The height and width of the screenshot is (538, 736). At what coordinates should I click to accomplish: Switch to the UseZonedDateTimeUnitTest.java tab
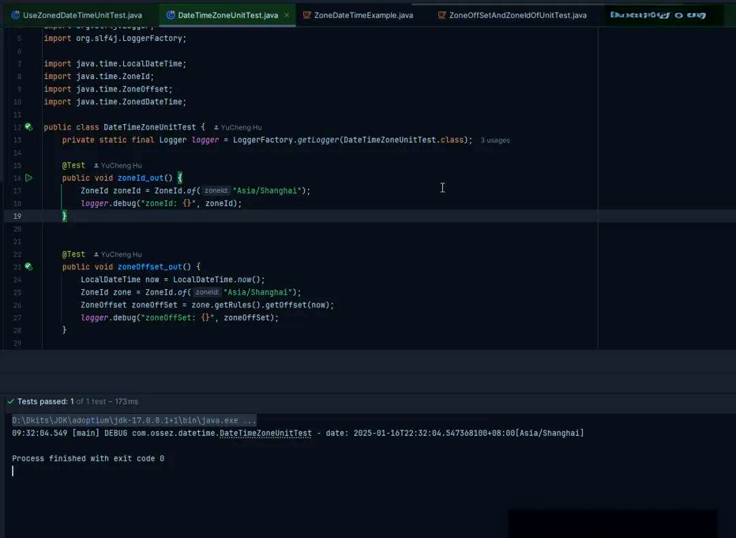coord(76,15)
